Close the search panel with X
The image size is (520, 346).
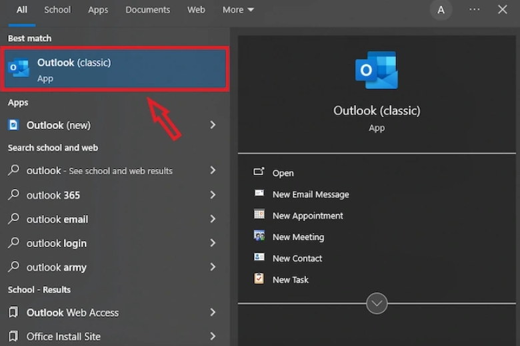[x=503, y=9]
